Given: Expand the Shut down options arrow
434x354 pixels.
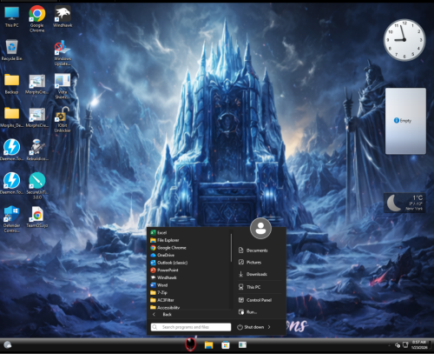Looking at the screenshot, I should point(269,327).
